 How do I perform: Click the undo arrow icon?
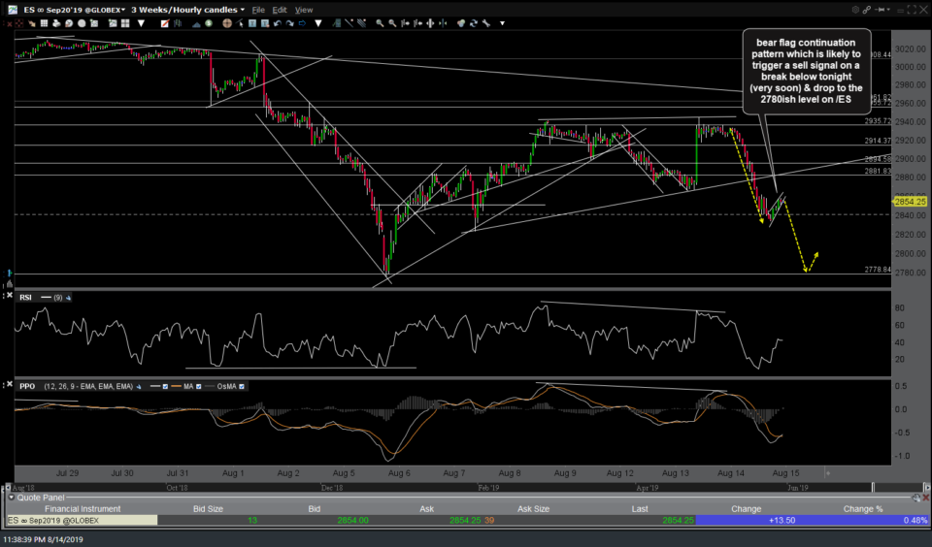(x=277, y=23)
